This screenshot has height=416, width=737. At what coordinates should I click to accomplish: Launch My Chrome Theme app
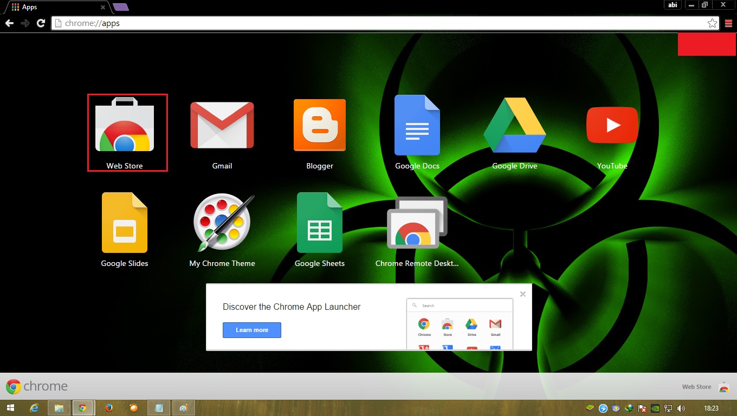[222, 230]
